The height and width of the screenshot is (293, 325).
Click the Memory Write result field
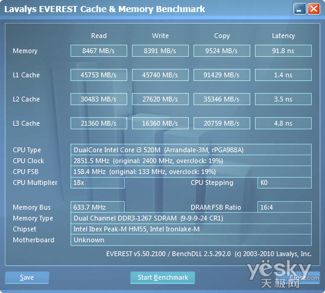[x=160, y=51]
